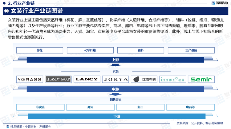Click the diamond icon beside the title
Viewport: 231px width, 129px height.
coord(6,11)
